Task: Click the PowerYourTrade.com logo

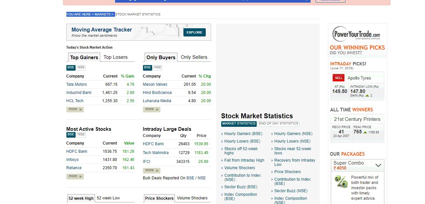Action: (x=356, y=34)
